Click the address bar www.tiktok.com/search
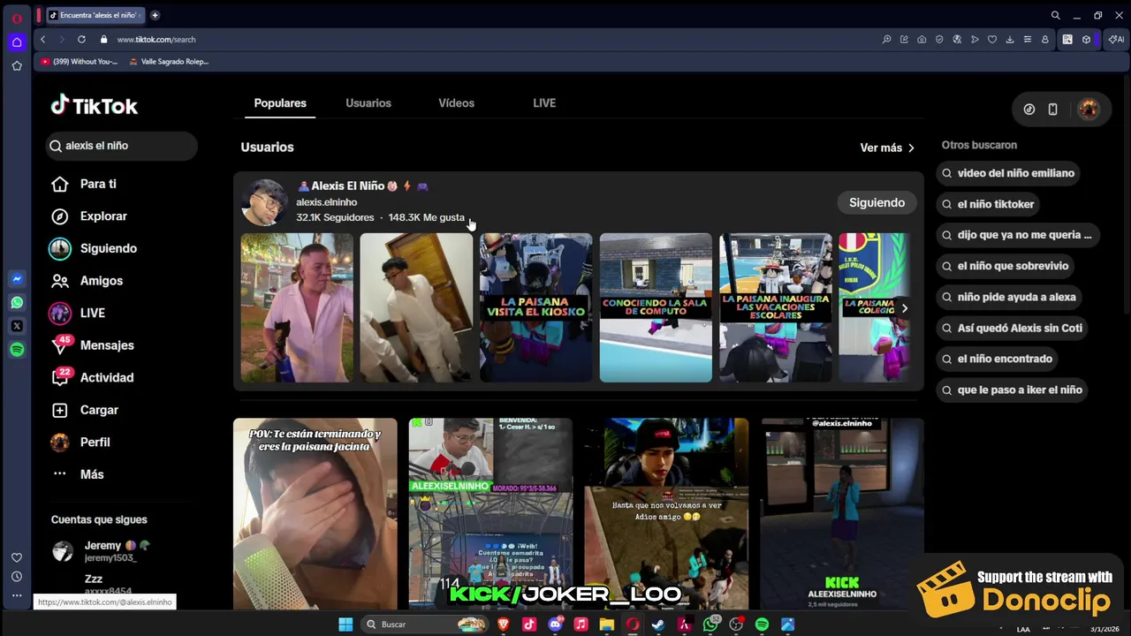This screenshot has height=636, width=1131. pos(156,39)
